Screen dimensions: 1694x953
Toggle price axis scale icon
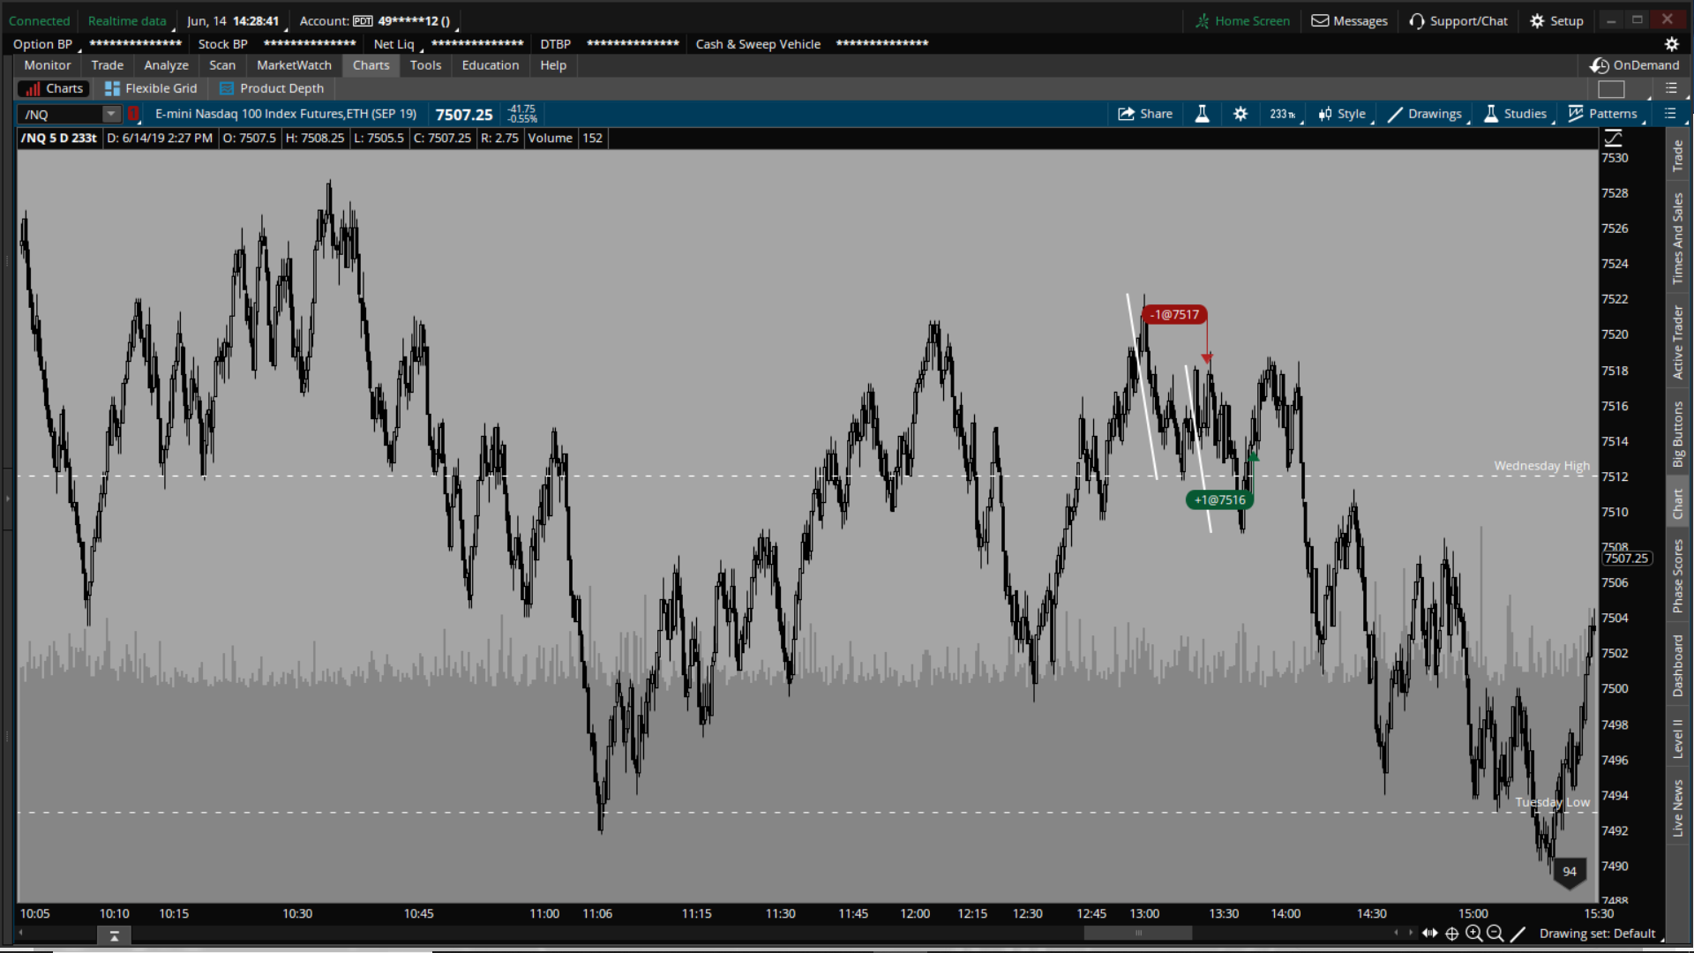coord(1614,138)
